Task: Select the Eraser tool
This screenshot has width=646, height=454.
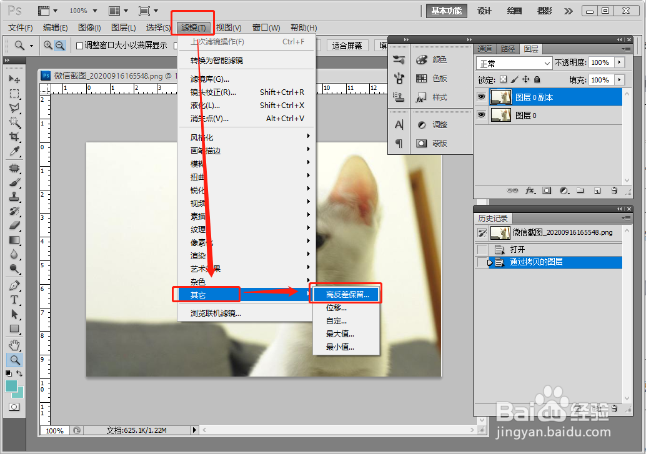Action: 14,226
